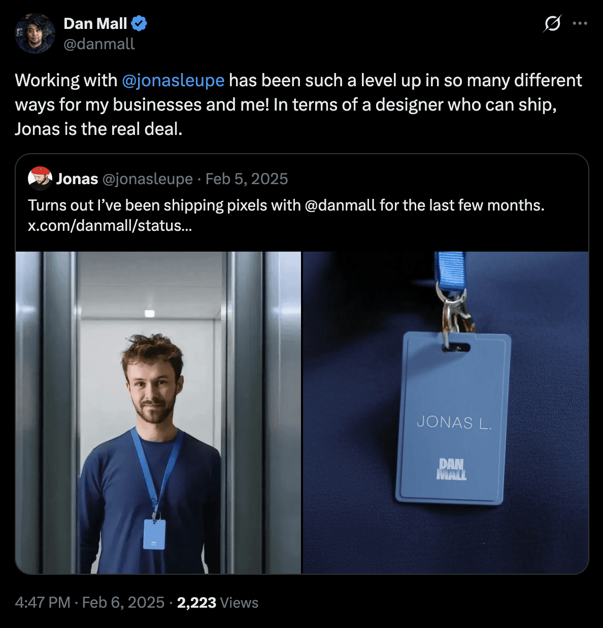Click Dan Mall's profile avatar
This screenshot has height=628, width=603.
pyautogui.click(x=35, y=33)
